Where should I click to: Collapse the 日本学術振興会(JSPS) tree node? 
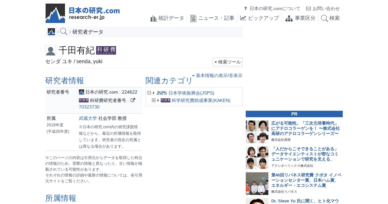coord(149,93)
